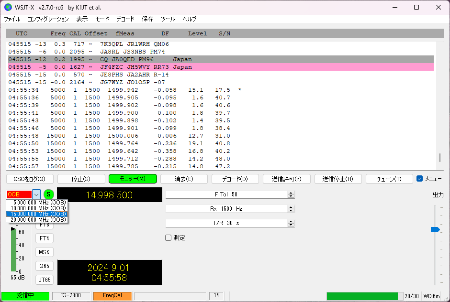The width and height of the screenshot is (450, 302).
Task: Select the JE8PHS JA2AHR R-14 decode line
Action: pyautogui.click(x=221, y=75)
